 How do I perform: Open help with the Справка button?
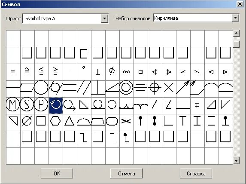coord(196,174)
